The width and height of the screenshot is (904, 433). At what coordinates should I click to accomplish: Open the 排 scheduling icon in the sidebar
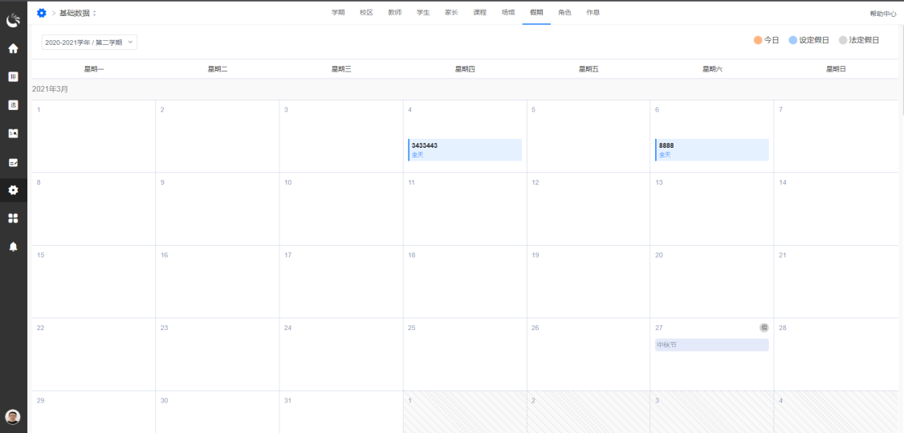pos(13,77)
